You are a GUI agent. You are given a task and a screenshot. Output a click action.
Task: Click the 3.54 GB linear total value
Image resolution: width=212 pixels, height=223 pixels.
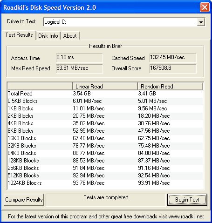pyautogui.click(x=82, y=94)
